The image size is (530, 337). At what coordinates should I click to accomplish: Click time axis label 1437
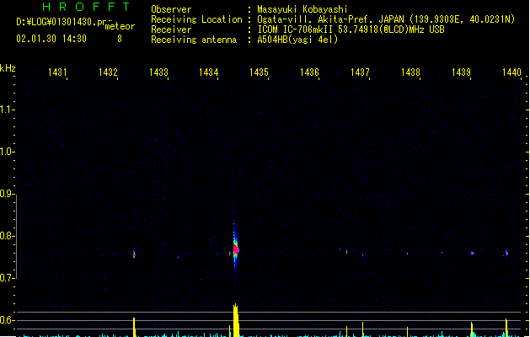coord(360,72)
